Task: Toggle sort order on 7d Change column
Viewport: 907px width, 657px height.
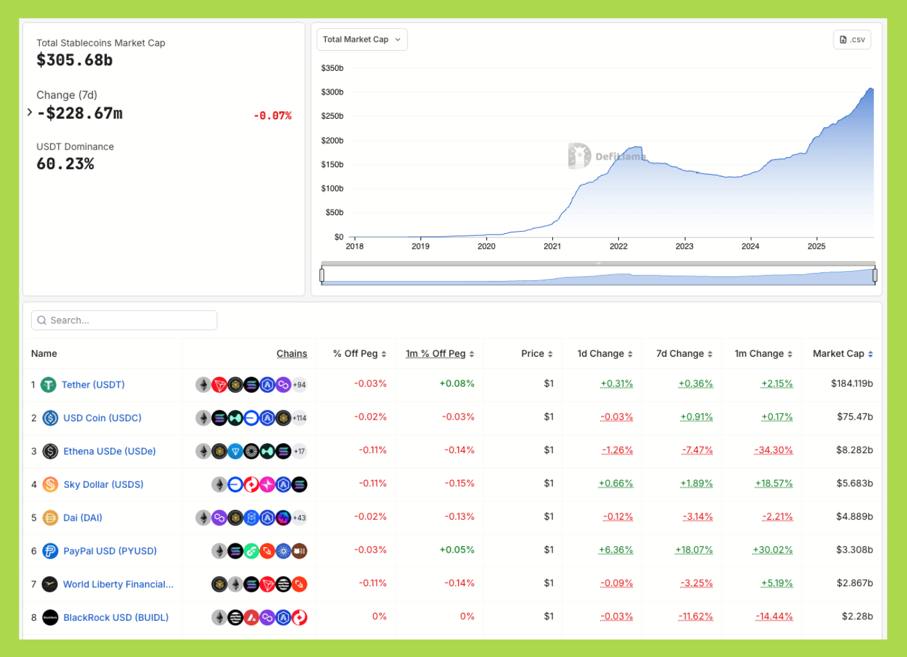Action: click(710, 353)
